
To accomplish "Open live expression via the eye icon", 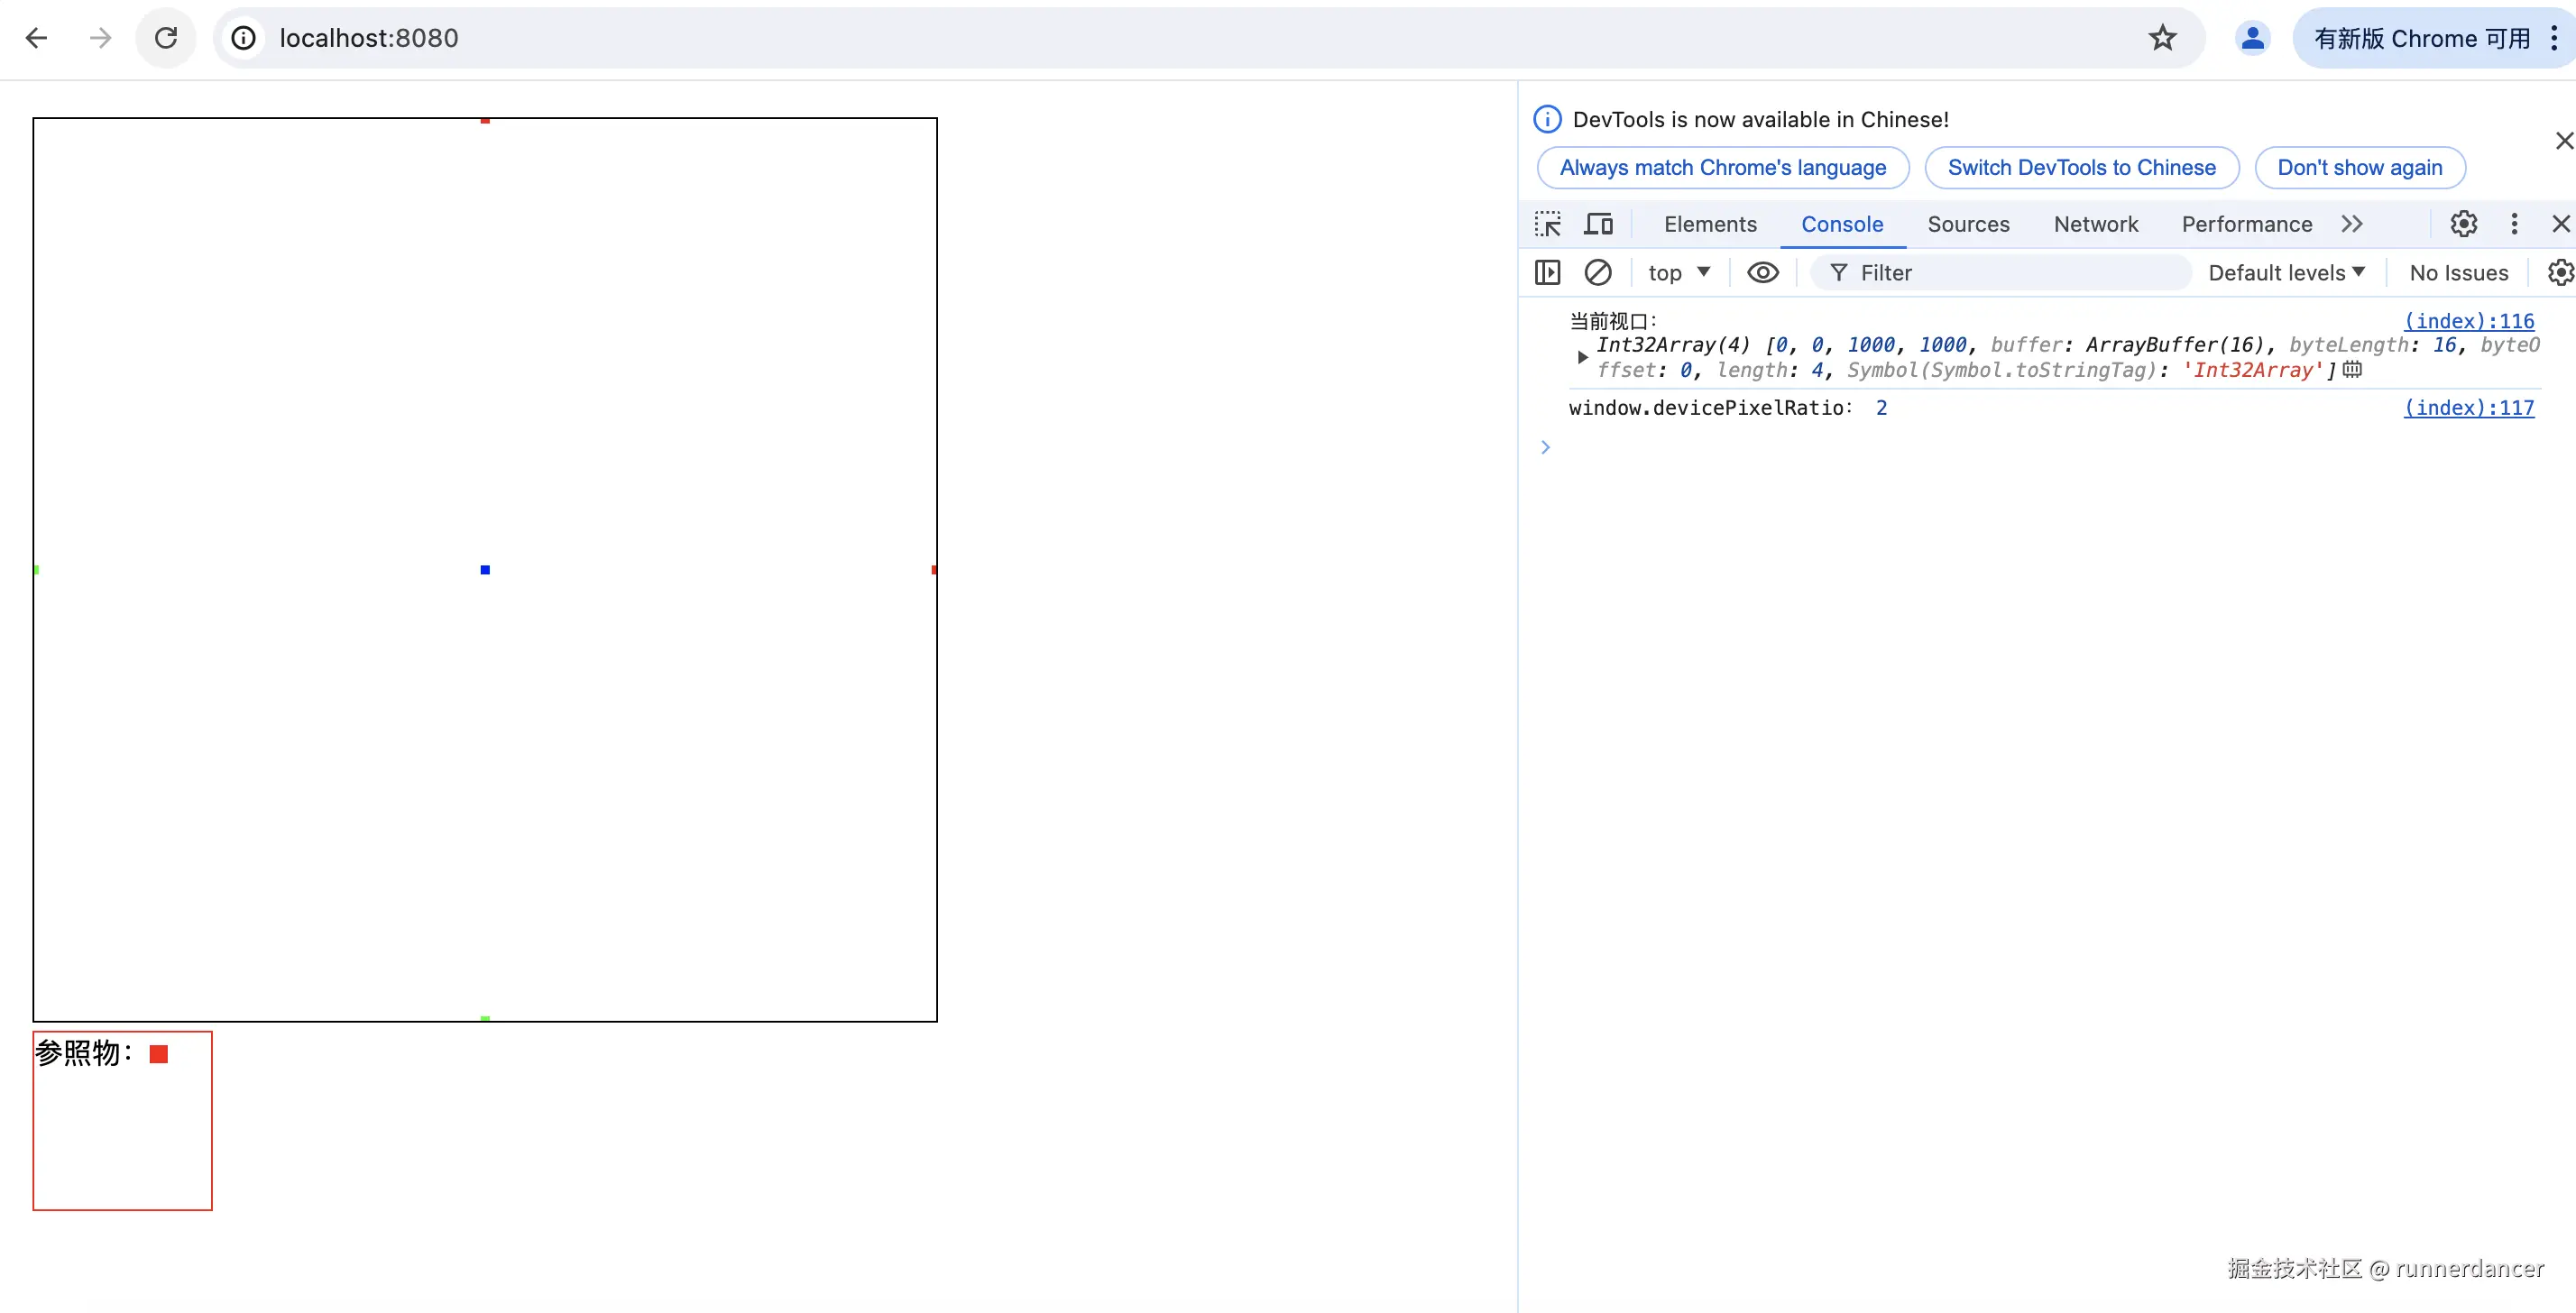I will [1762, 273].
